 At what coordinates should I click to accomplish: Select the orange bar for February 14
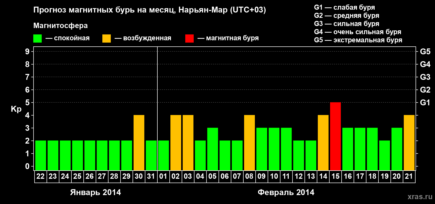(x=323, y=143)
